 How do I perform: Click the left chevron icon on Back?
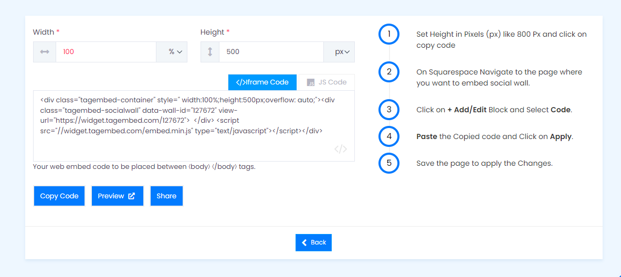pos(304,242)
